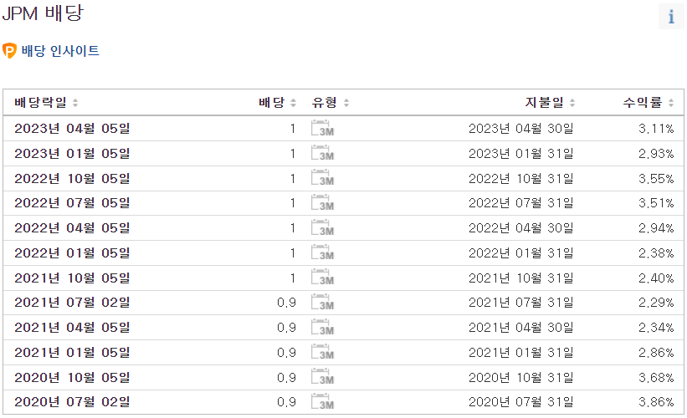The width and height of the screenshot is (687, 418).
Task: Sort by the 배당락일 column header
Action: point(46,103)
